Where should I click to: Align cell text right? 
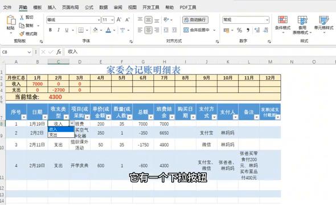(x=157, y=30)
